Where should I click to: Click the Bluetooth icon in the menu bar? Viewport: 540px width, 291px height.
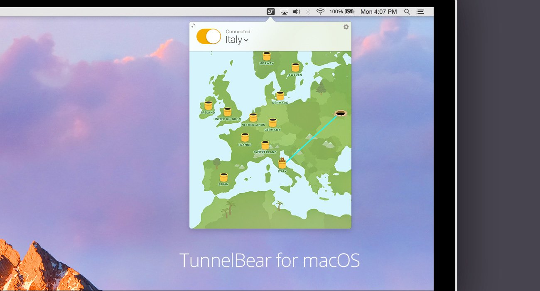[308, 12]
